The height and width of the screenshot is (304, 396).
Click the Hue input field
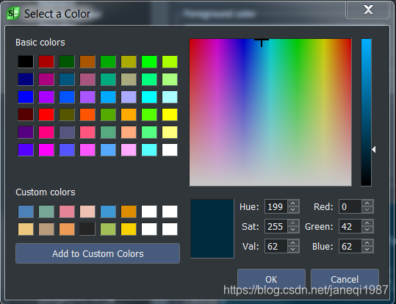pyautogui.click(x=276, y=206)
